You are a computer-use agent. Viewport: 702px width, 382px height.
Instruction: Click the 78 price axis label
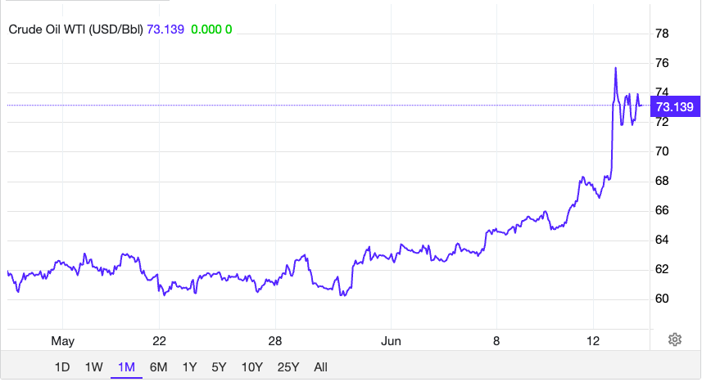pyautogui.click(x=662, y=34)
